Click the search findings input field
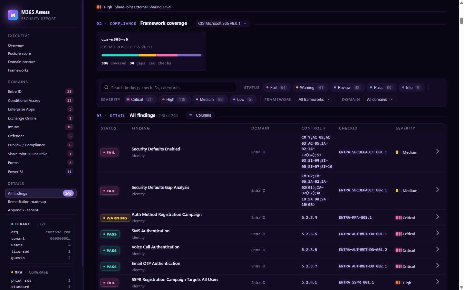The image size is (464, 290). 169,87
